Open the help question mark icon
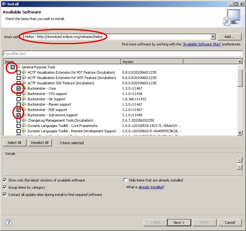 coord(9,222)
